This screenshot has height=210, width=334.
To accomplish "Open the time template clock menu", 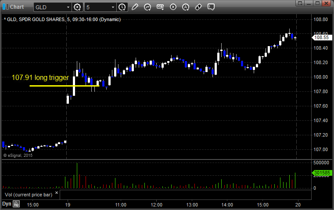I will coord(122,7).
